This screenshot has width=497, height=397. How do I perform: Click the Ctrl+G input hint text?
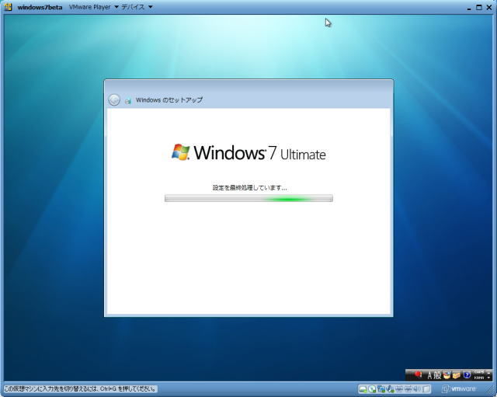[80, 388]
